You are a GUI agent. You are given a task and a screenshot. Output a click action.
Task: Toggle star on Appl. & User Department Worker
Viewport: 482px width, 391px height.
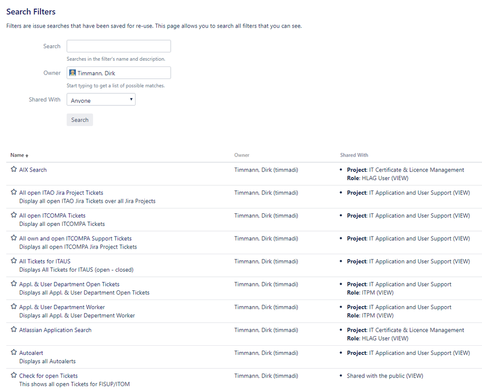[x=14, y=307]
